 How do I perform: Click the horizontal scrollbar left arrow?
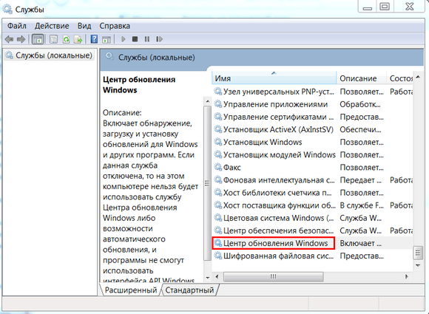pyautogui.click(x=217, y=276)
